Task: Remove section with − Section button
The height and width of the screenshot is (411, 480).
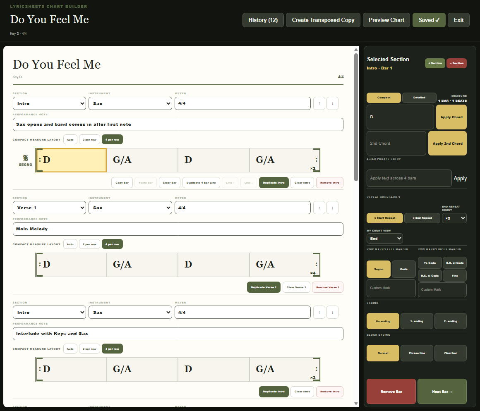Action: (x=456, y=63)
